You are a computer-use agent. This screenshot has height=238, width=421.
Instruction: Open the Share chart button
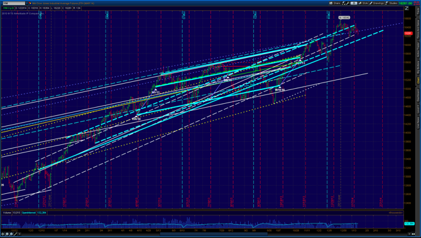tap(335, 3)
